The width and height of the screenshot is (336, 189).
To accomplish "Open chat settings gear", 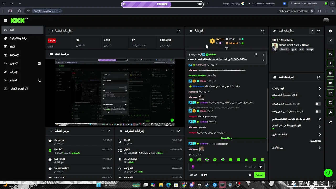I will [250, 175].
